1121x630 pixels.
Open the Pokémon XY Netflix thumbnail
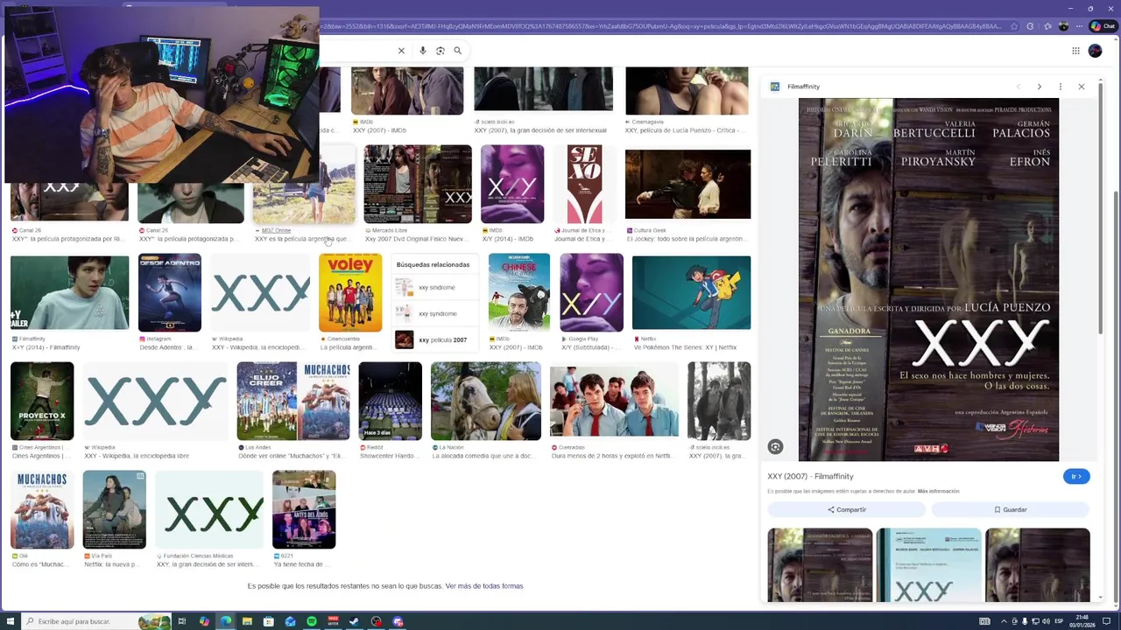tap(691, 293)
